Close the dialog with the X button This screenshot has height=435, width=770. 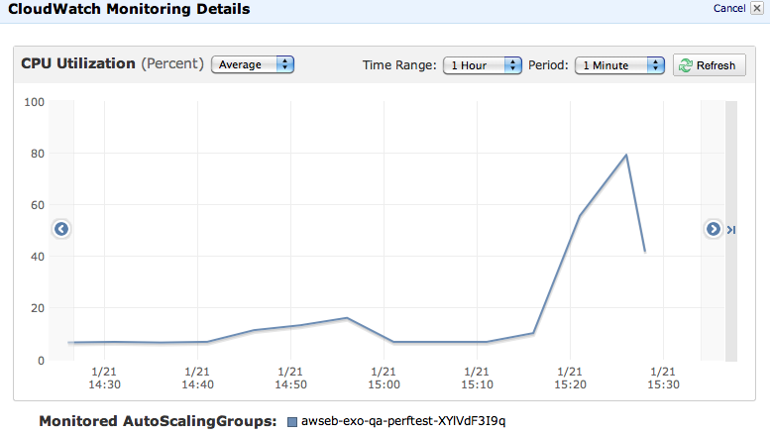757,8
